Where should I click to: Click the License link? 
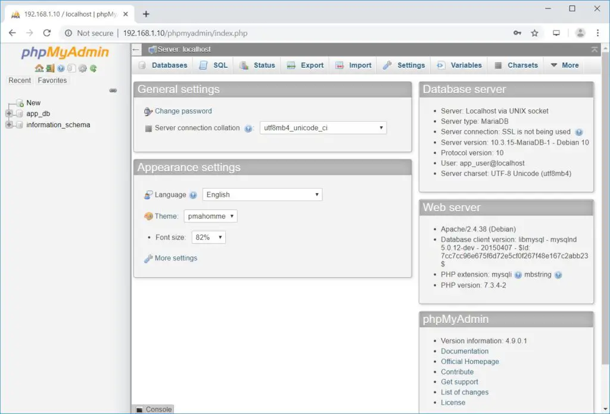click(x=453, y=403)
